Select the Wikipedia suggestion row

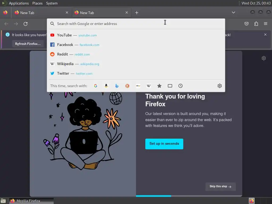pyautogui.click(x=136, y=64)
